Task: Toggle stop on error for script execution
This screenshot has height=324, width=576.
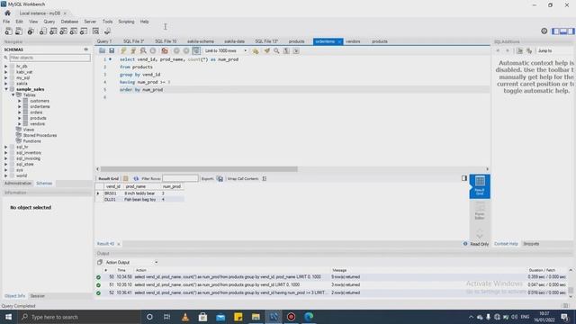Action: tap(165, 50)
